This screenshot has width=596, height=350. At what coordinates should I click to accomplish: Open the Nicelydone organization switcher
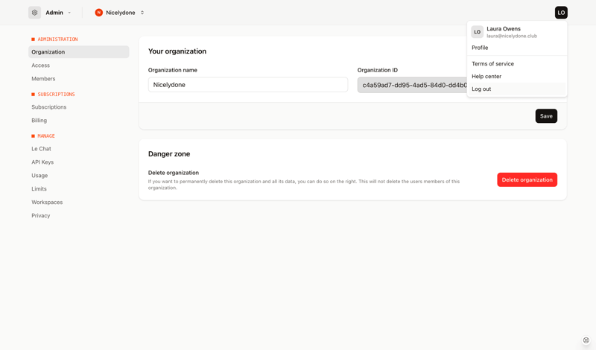142,13
